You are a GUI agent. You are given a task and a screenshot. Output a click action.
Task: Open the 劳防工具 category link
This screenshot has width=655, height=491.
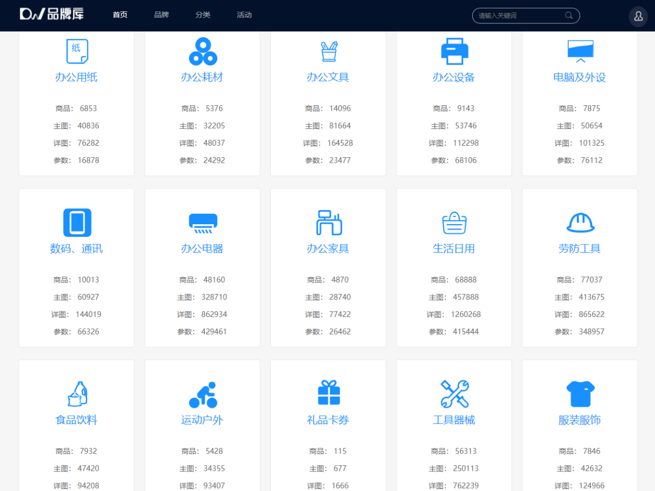[x=580, y=249]
